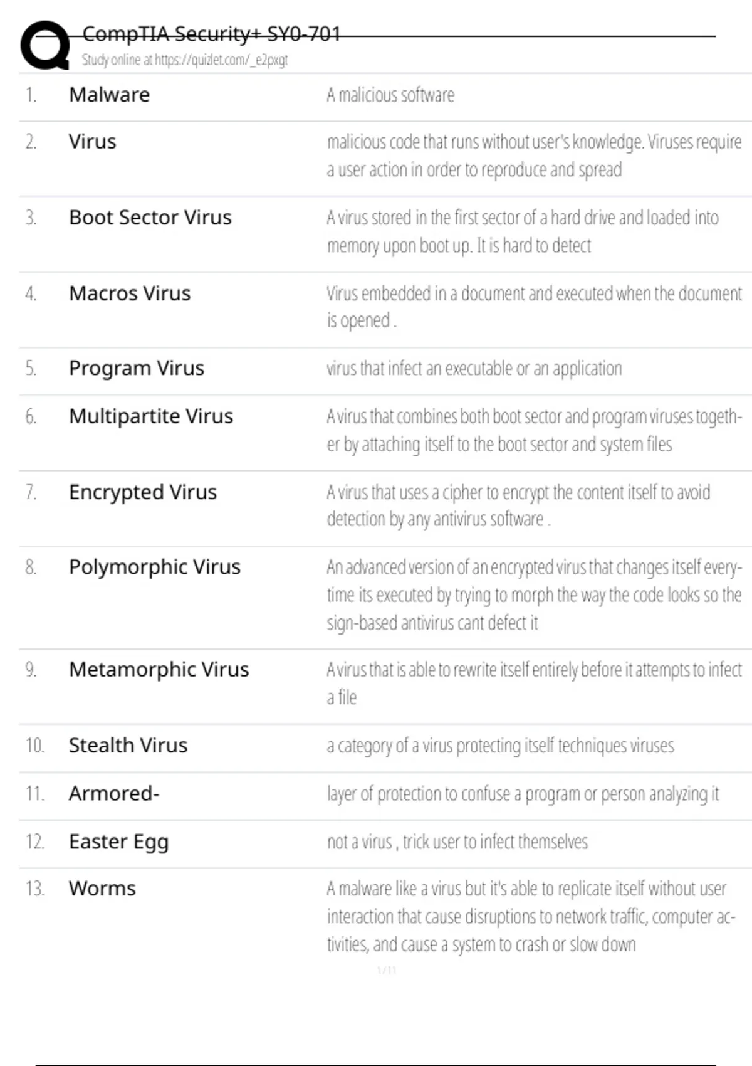752x1066 pixels.
Task: Select the term Malware
Action: (109, 95)
